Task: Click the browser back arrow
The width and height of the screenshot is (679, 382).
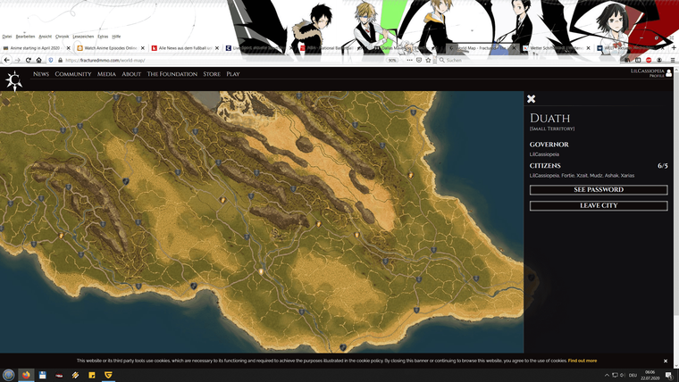Action: point(7,60)
